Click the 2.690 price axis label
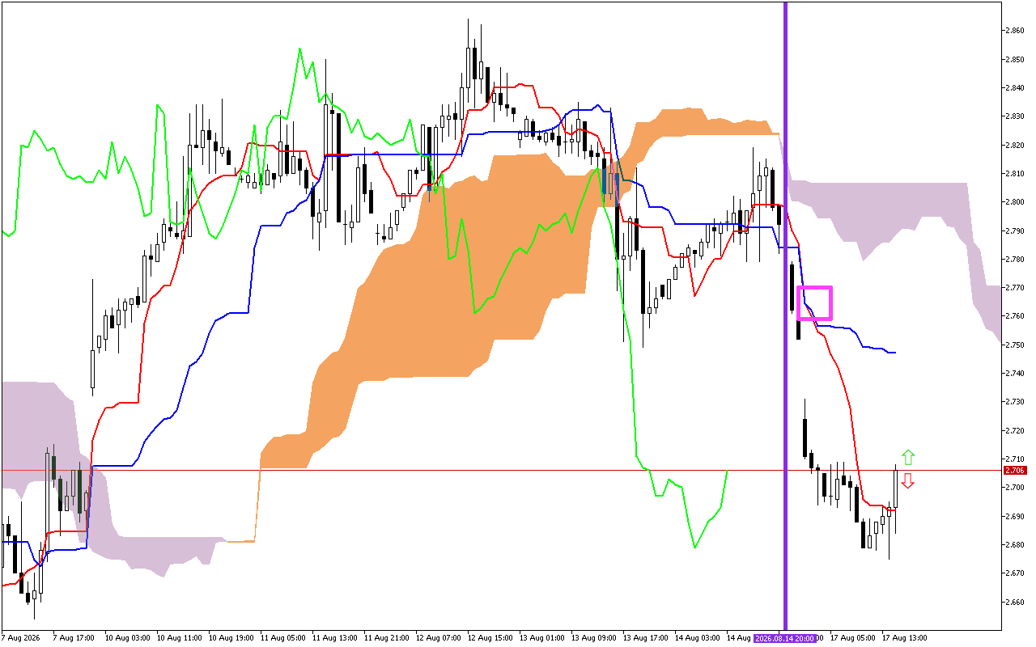Viewport: 1036px width, 647px height. [x=1014, y=516]
